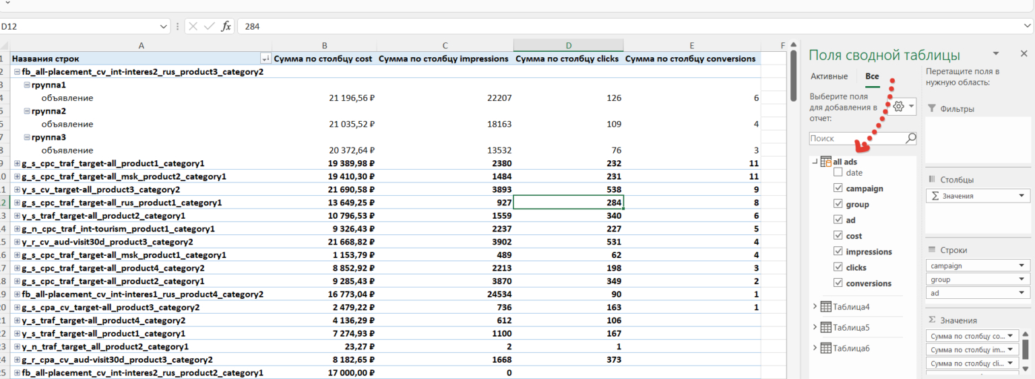This screenshot has width=1035, height=379.
Task: Click the formula bar enter checkmark icon
Action: (x=209, y=26)
